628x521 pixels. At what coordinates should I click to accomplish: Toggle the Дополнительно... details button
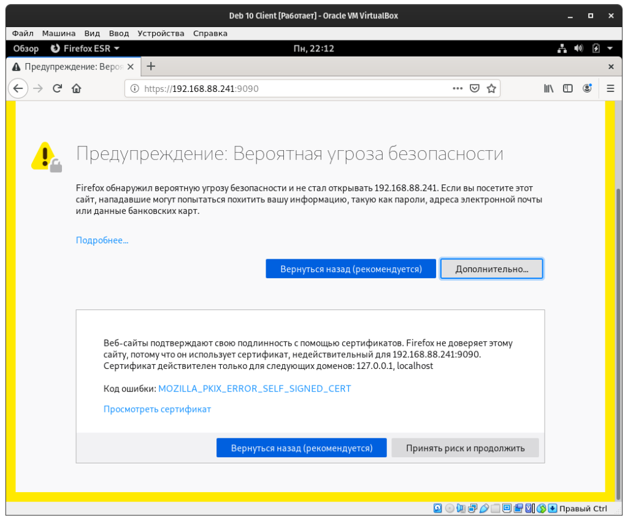(491, 268)
